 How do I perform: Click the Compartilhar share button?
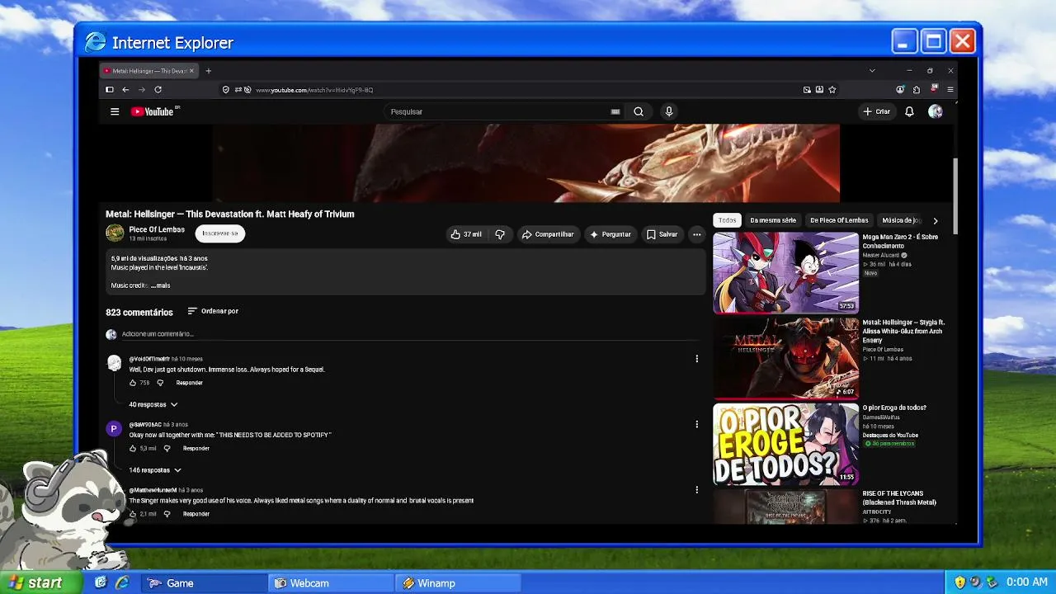[547, 234]
